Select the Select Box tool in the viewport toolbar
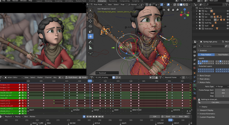The height and width of the screenshot is (125, 229). [90, 10]
